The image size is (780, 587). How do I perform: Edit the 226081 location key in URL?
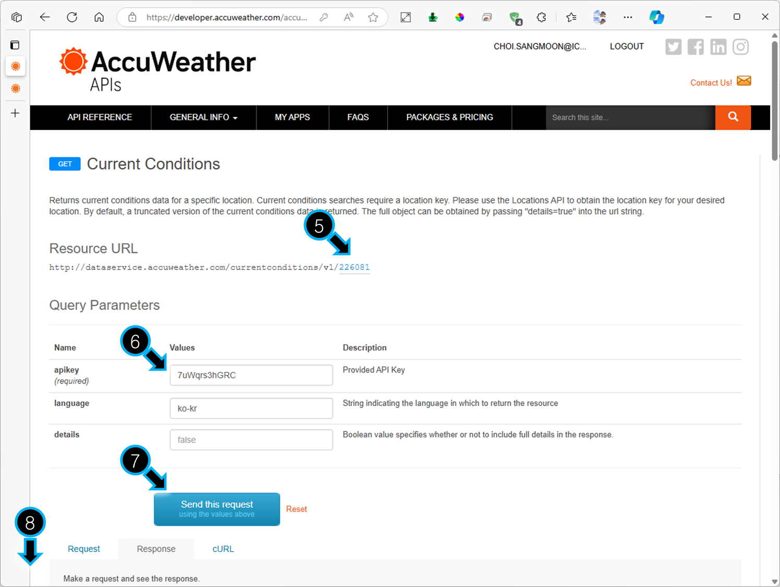coord(354,267)
